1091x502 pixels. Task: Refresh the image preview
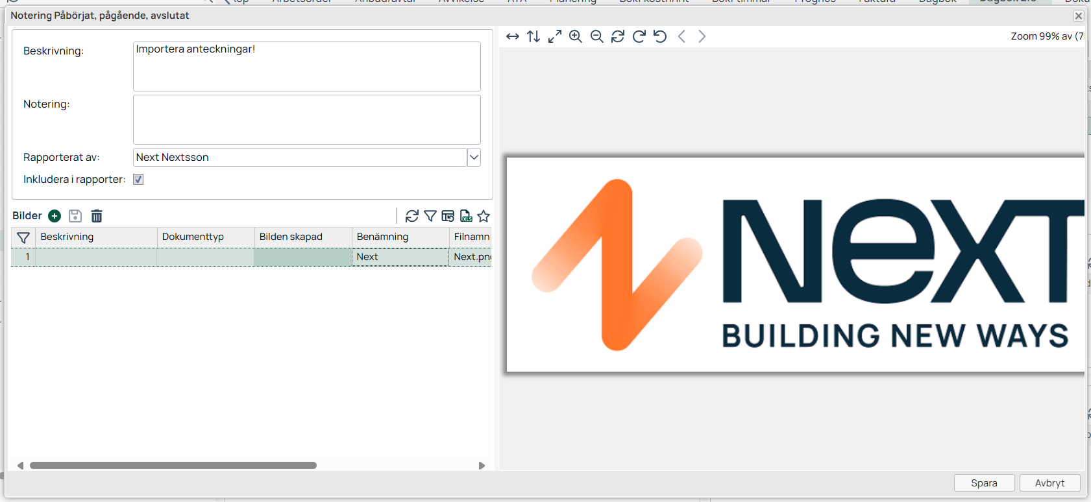pyautogui.click(x=618, y=36)
